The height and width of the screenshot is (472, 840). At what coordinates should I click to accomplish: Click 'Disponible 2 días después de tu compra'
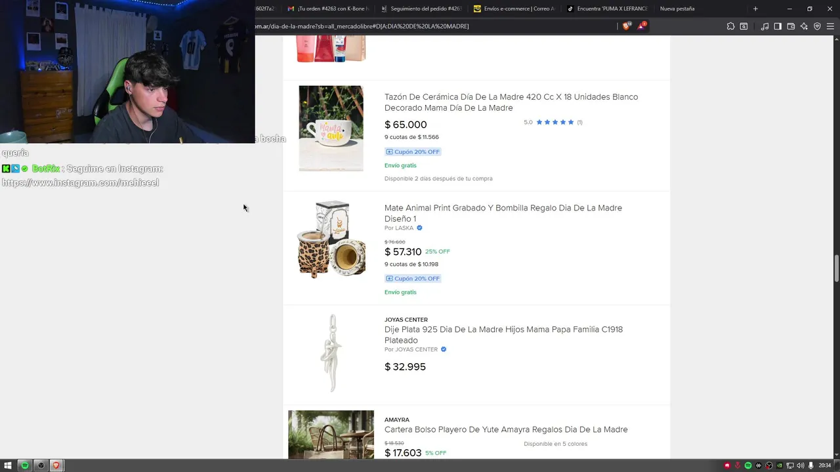[x=438, y=178]
